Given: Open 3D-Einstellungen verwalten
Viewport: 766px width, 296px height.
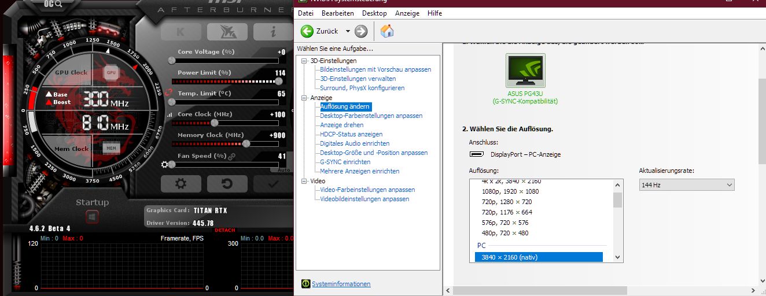Looking at the screenshot, I should click(358, 79).
